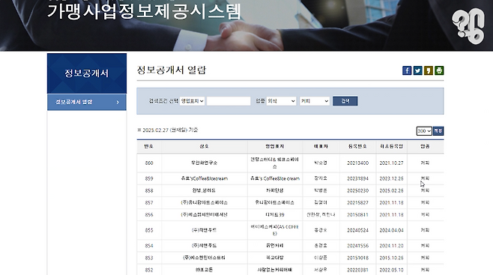Click the company name in row 853
493x275 pixels.
pyautogui.click(x=205, y=258)
